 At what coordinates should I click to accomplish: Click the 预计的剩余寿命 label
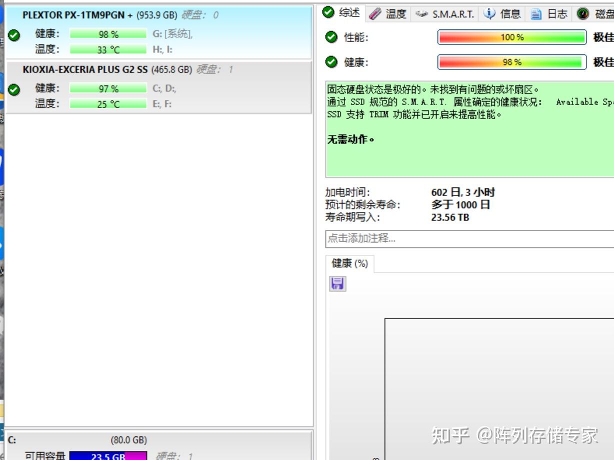click(x=363, y=204)
